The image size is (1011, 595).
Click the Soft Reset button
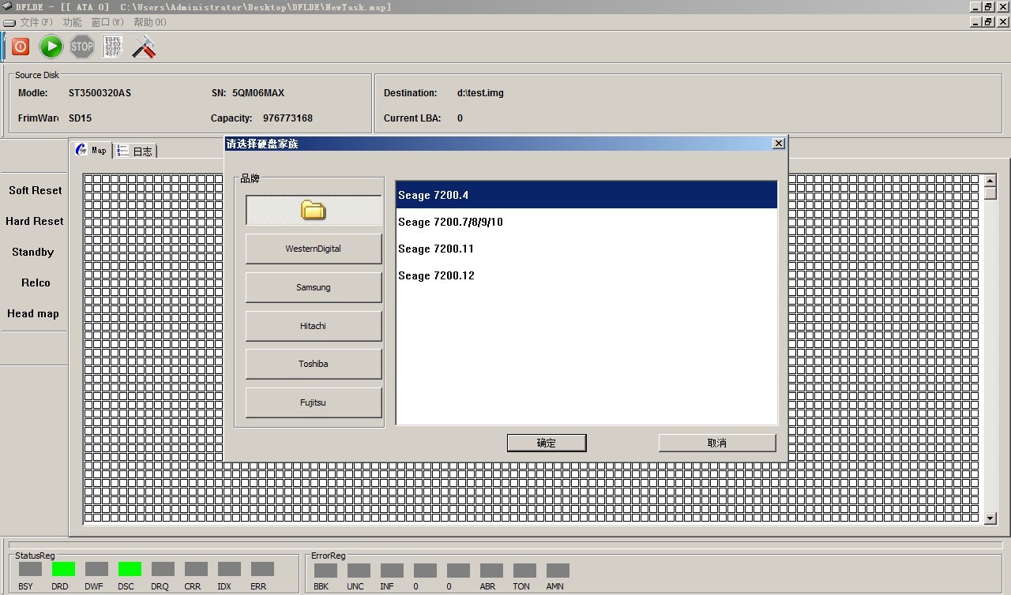(35, 190)
